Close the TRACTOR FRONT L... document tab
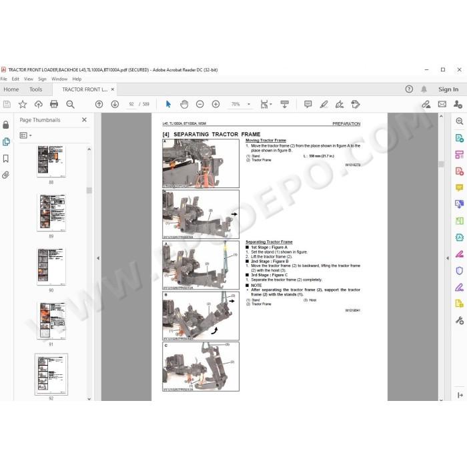 (113, 89)
